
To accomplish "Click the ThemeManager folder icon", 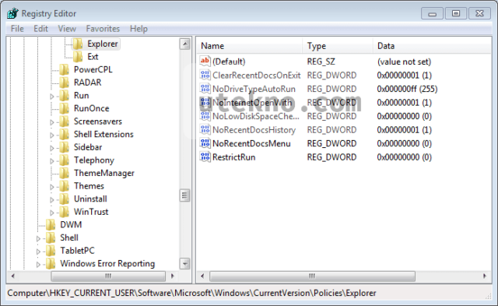I will pyautogui.click(x=64, y=173).
